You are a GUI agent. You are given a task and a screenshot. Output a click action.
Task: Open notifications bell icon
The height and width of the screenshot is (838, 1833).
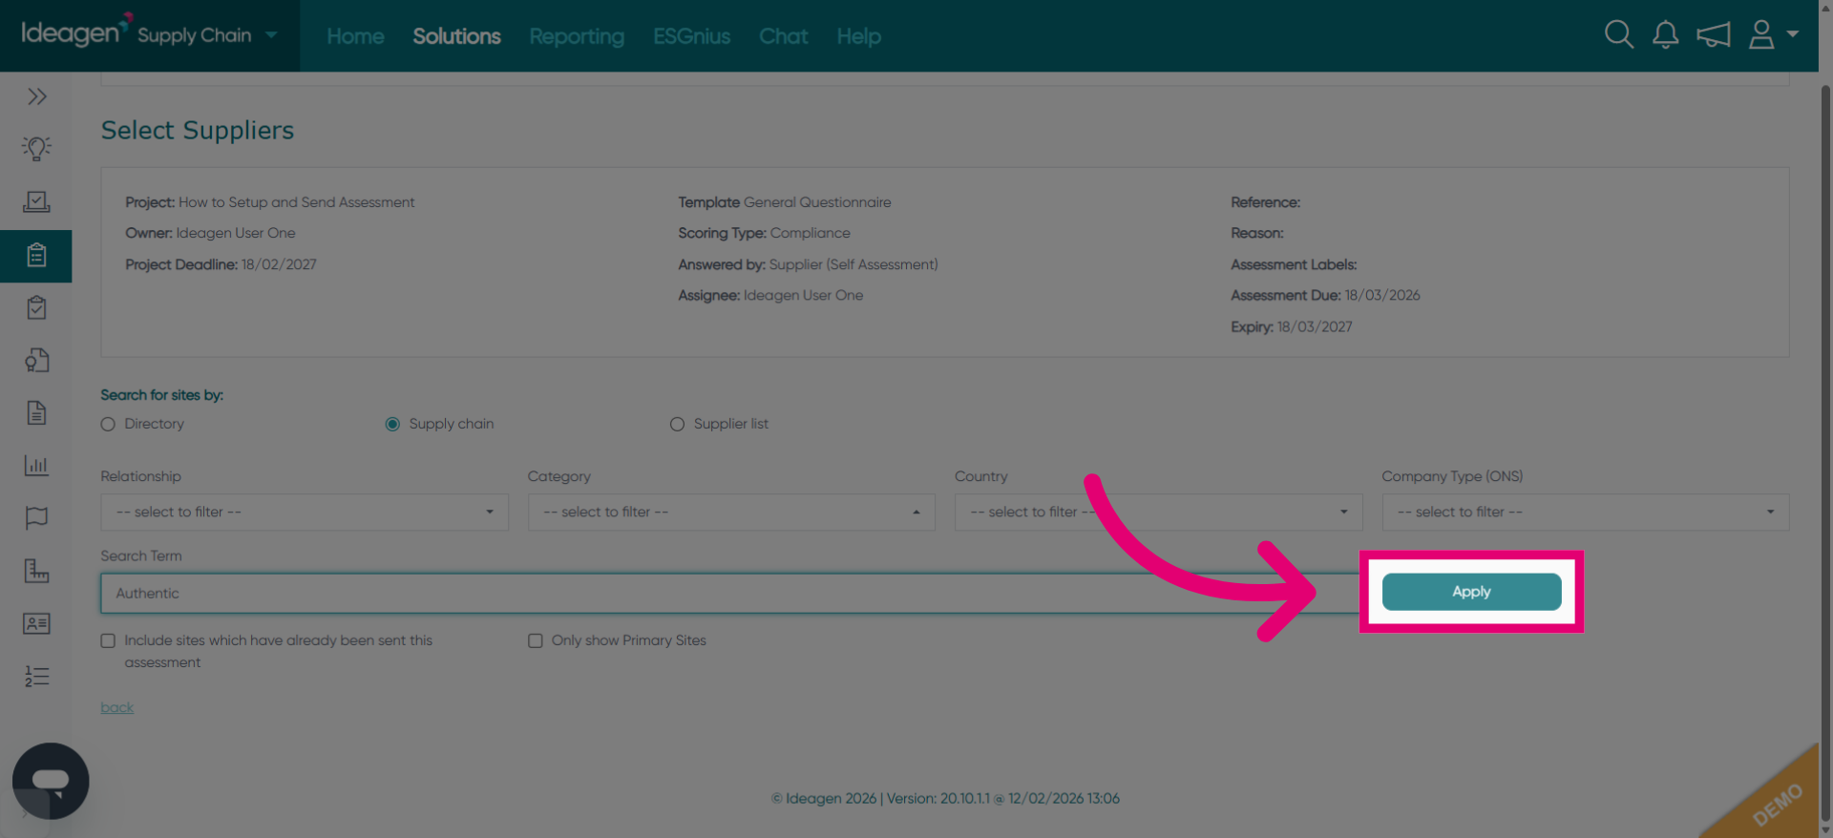(x=1666, y=34)
